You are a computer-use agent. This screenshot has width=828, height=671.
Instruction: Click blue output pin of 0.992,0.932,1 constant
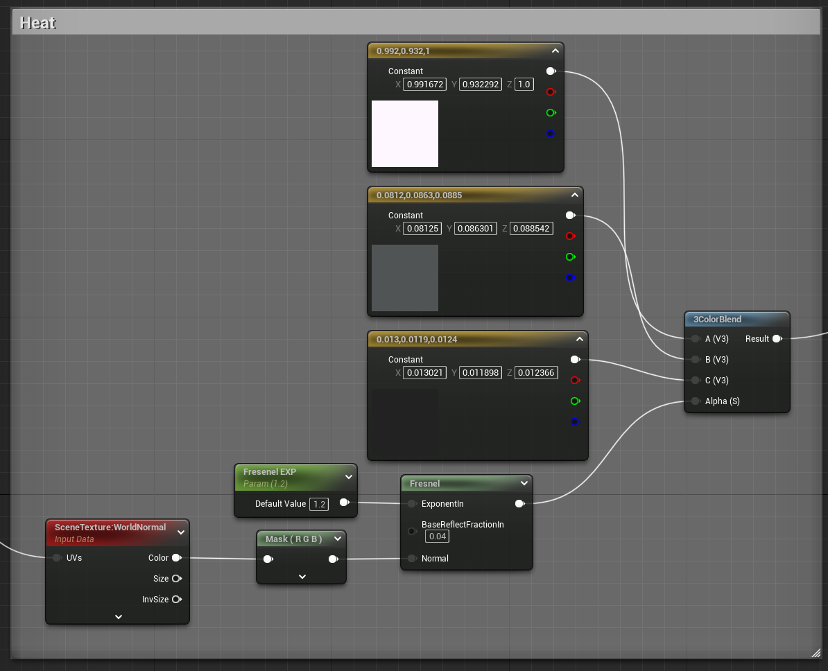click(x=551, y=134)
